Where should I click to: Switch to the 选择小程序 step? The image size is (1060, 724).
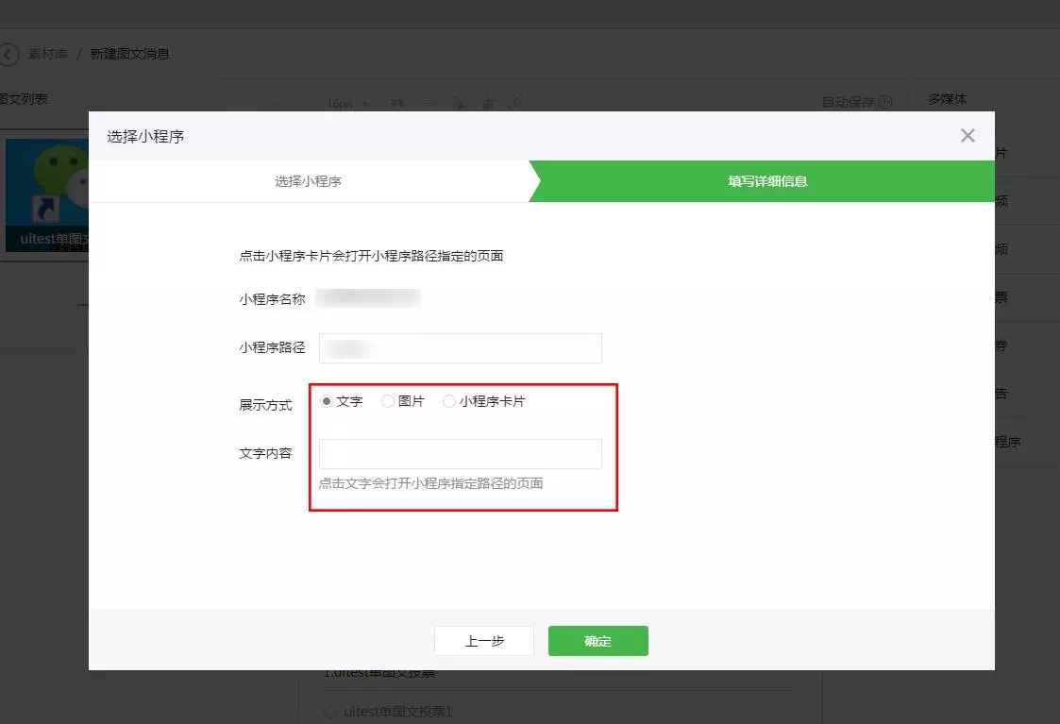[308, 181]
